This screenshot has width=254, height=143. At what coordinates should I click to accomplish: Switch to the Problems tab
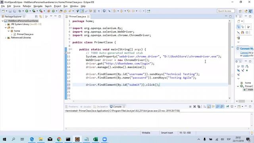click(x=72, y=106)
